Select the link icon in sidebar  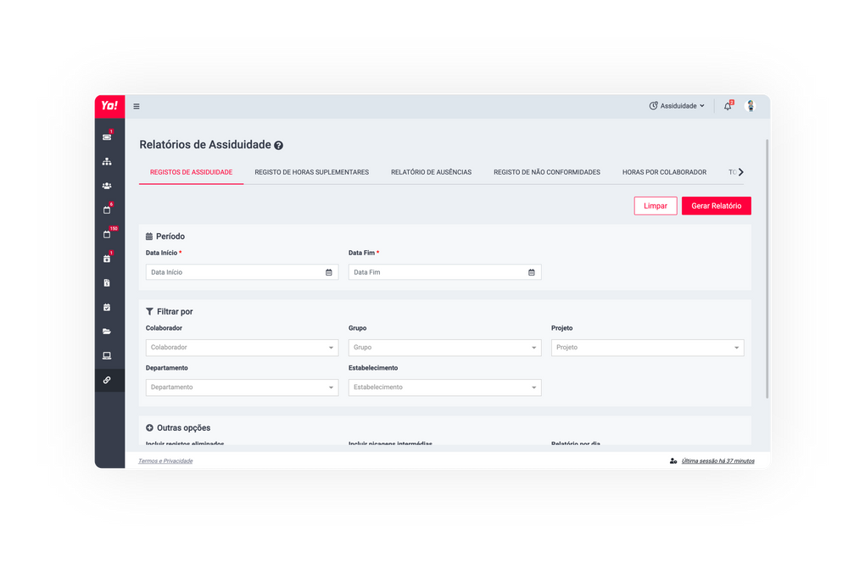click(107, 380)
